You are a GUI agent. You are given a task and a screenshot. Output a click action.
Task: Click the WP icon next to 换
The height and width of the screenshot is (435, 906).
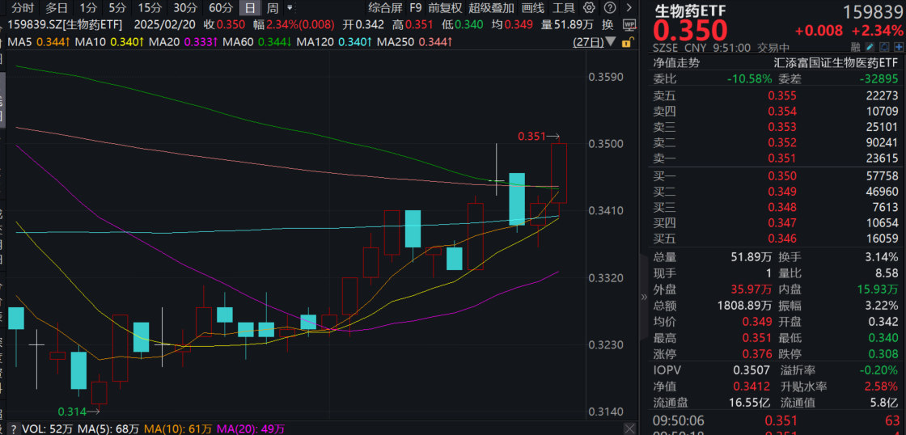point(629,25)
